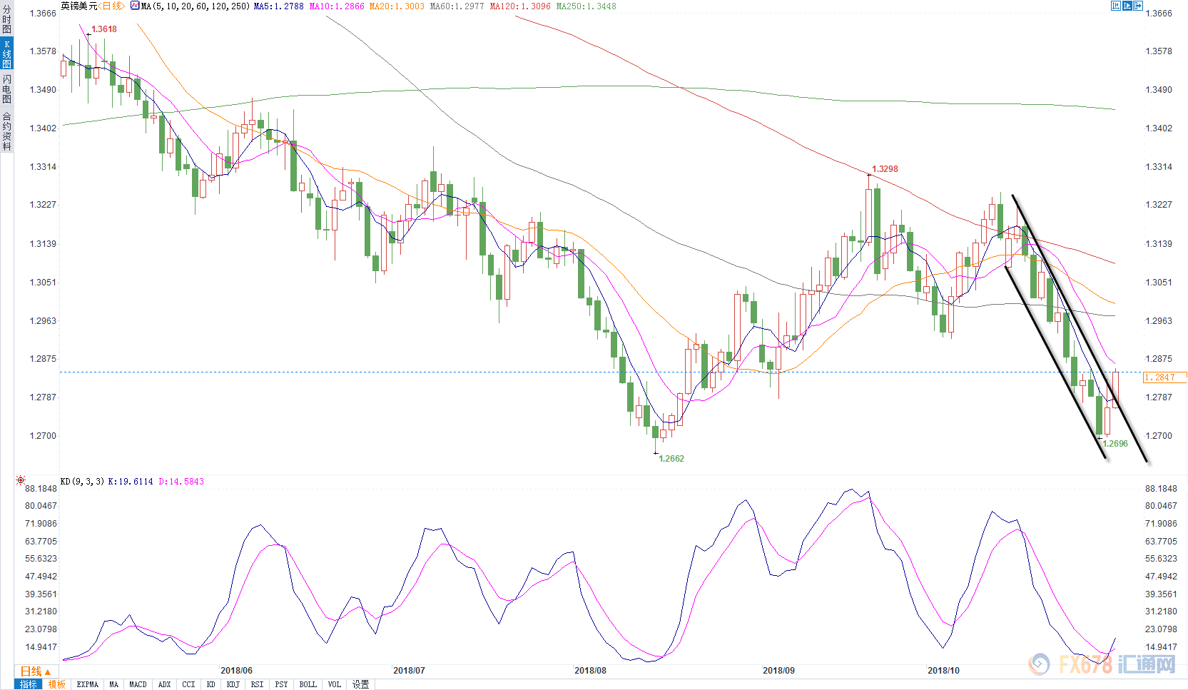Click the 2018/09 date axis label
This screenshot has height=690, width=1188.
[778, 671]
